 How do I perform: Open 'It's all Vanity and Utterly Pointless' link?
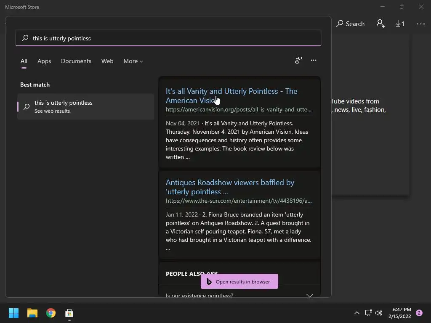231,95
